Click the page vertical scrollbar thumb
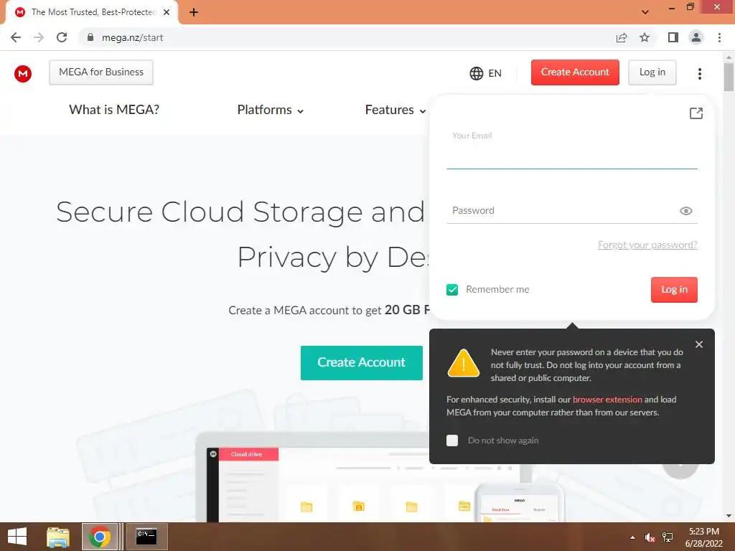This screenshot has height=551, width=735. point(729,76)
